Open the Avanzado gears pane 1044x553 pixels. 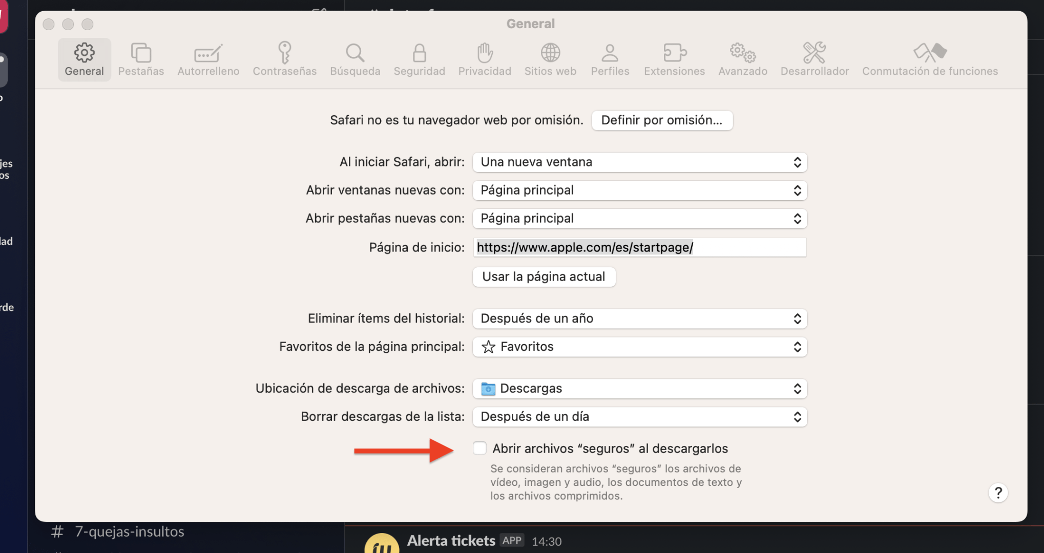[743, 60]
